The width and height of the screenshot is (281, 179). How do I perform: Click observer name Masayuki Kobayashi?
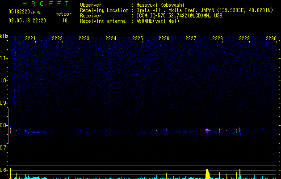coord(160,5)
